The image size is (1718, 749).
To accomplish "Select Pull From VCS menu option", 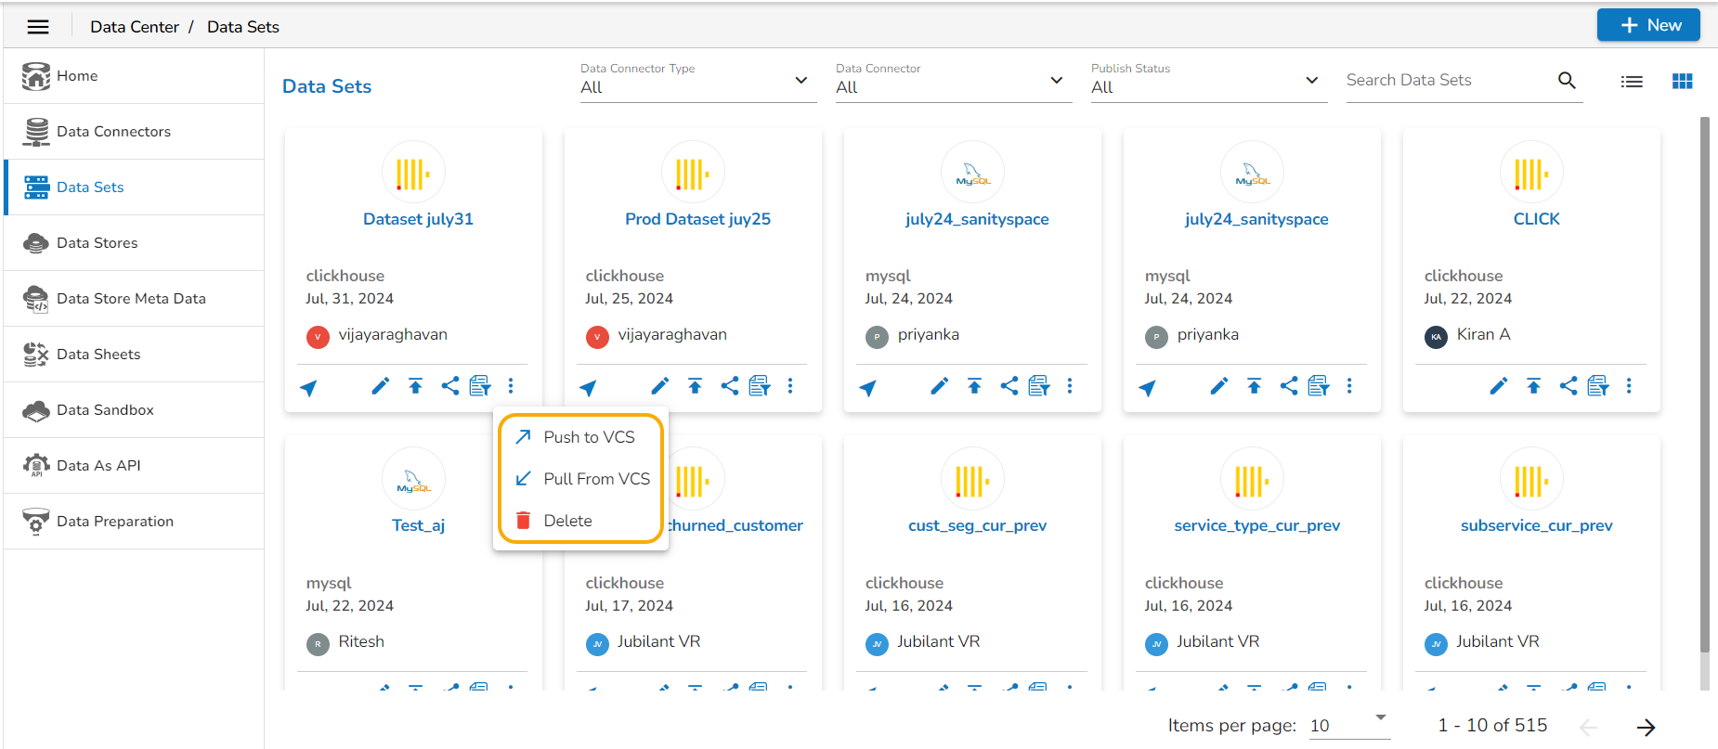I will pos(596,479).
